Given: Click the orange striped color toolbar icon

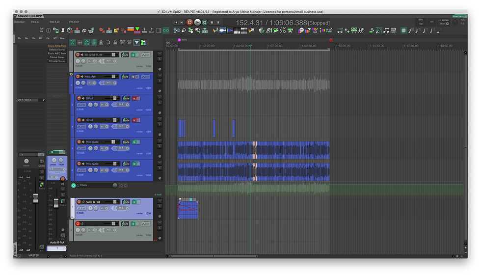Looking at the screenshot, I should pyautogui.click(x=131, y=29).
